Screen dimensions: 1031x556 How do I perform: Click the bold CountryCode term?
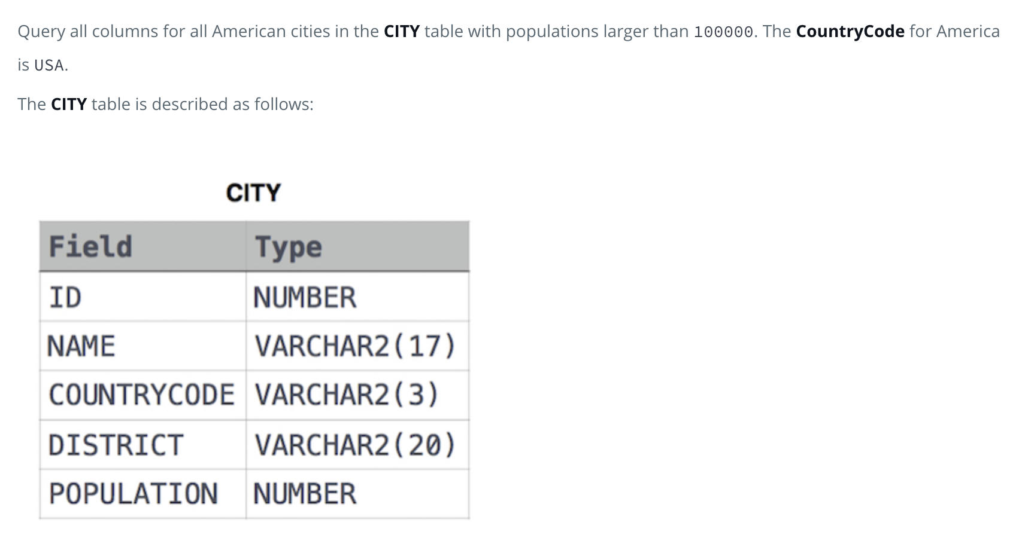[850, 31]
